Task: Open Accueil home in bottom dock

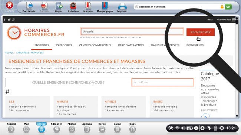Action: [11, 129]
